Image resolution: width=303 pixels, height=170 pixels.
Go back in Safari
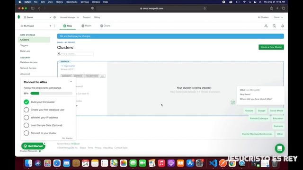pyautogui.click(x=39, y=8)
